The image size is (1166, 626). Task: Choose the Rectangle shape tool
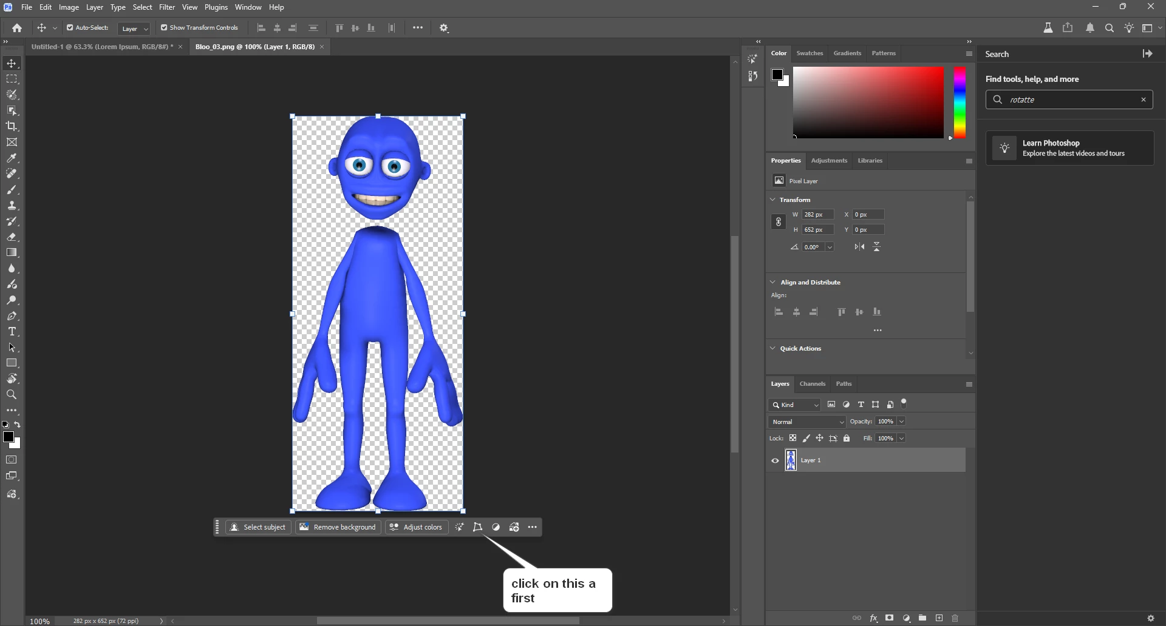pyautogui.click(x=12, y=363)
